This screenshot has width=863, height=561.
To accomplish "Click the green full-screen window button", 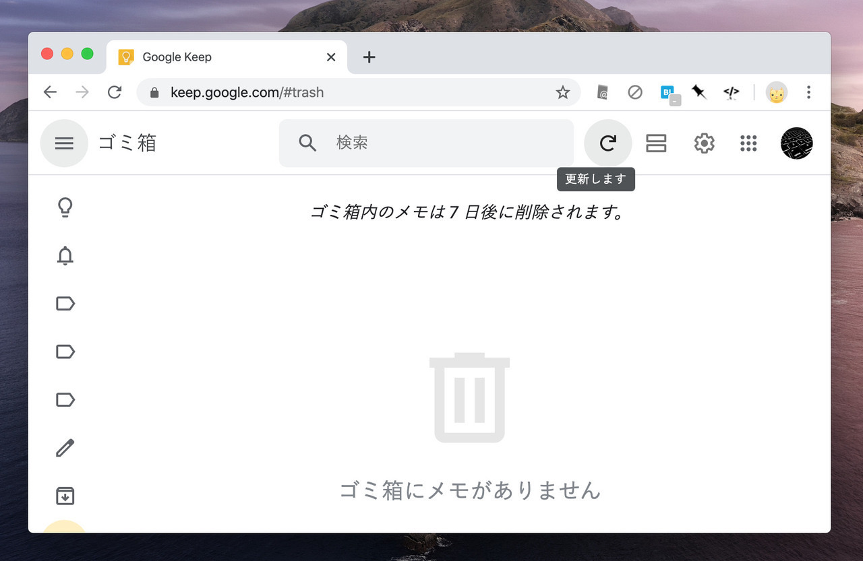I will click(88, 54).
